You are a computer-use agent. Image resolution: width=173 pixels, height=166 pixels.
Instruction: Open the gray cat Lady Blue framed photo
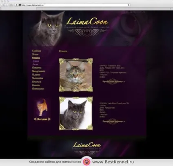pos(76,113)
